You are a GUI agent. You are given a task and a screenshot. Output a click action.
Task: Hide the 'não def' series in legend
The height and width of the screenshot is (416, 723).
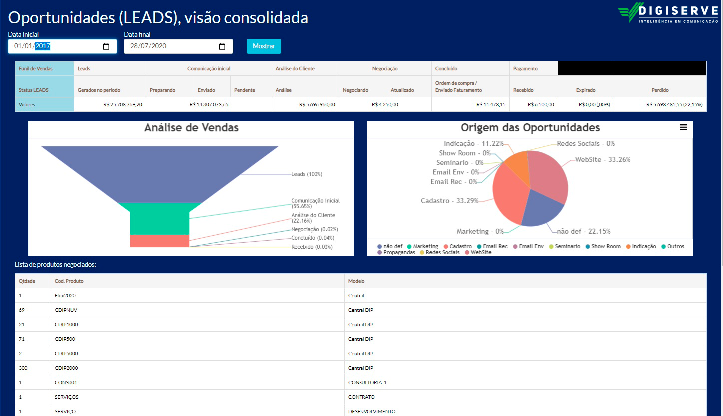pos(392,246)
